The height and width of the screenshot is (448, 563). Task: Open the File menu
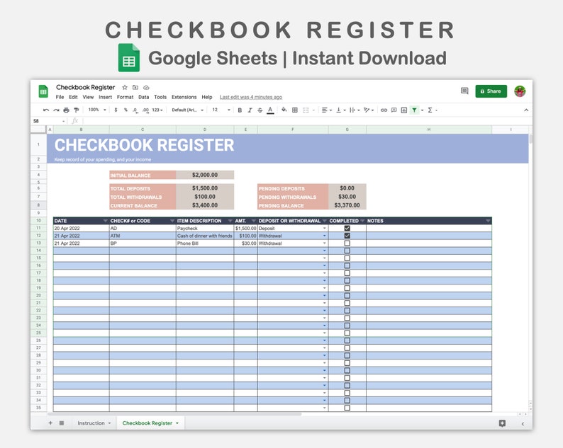coord(60,97)
